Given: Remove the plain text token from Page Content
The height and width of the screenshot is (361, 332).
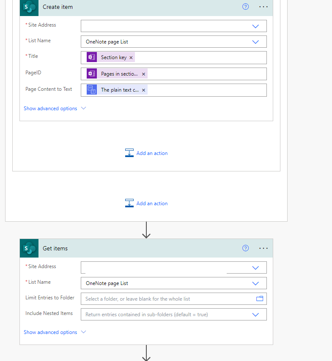Looking at the screenshot, I should 143,90.
